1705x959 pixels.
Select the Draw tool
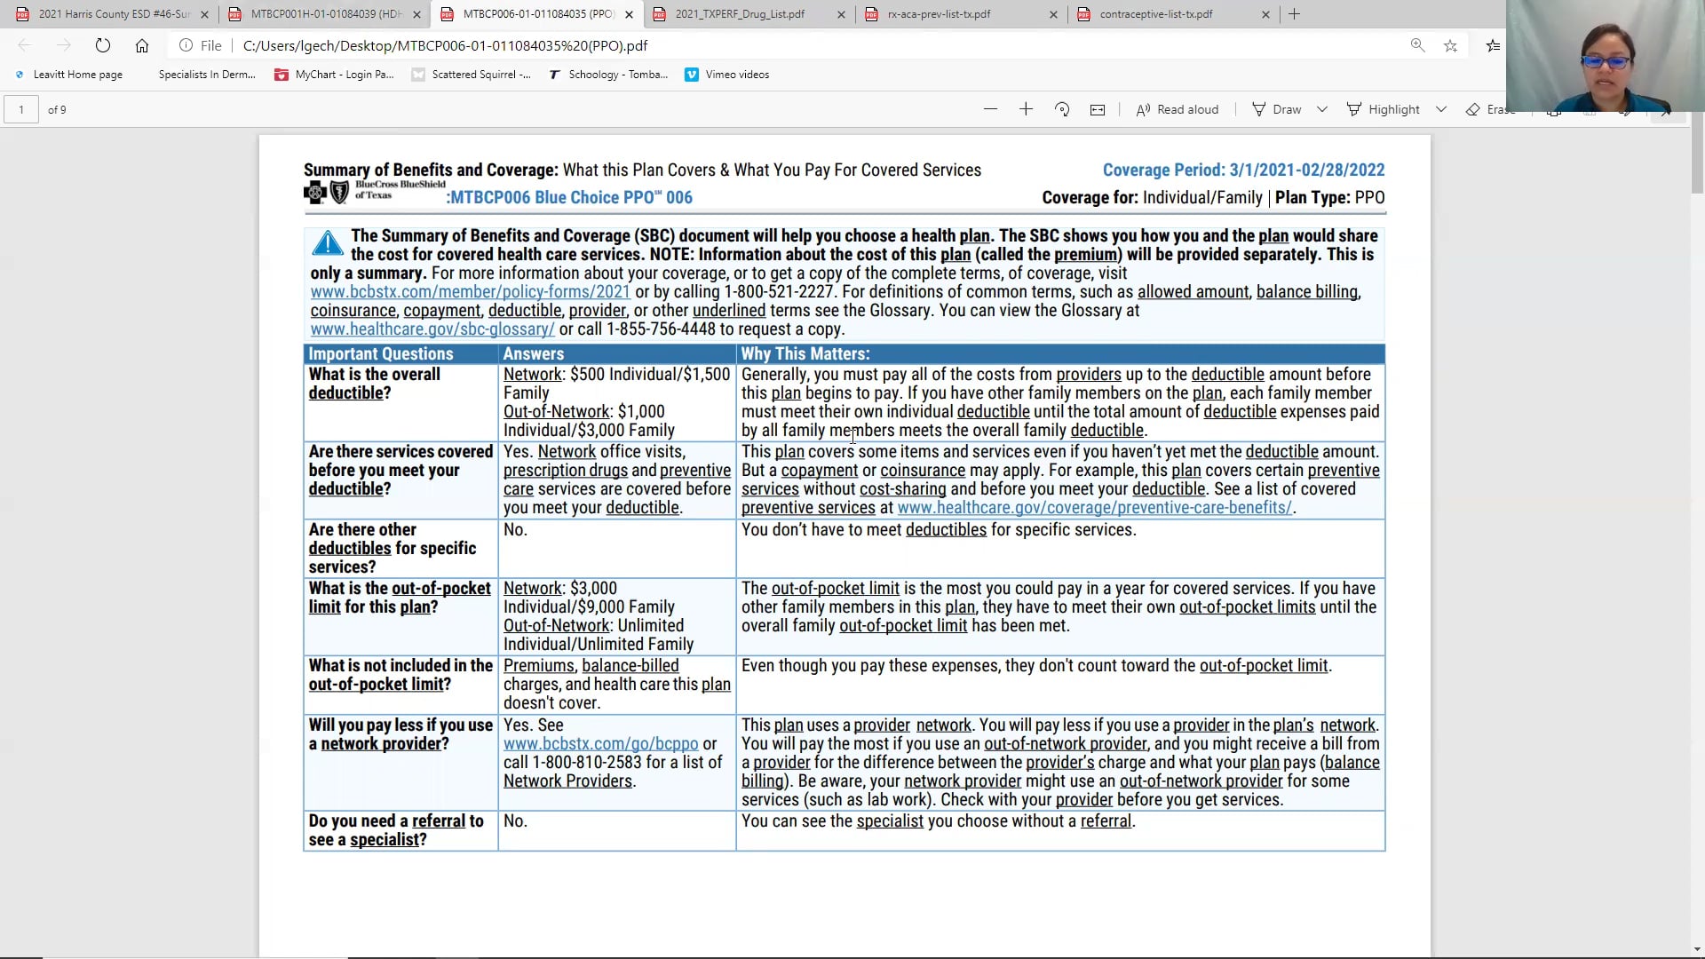tap(1279, 109)
